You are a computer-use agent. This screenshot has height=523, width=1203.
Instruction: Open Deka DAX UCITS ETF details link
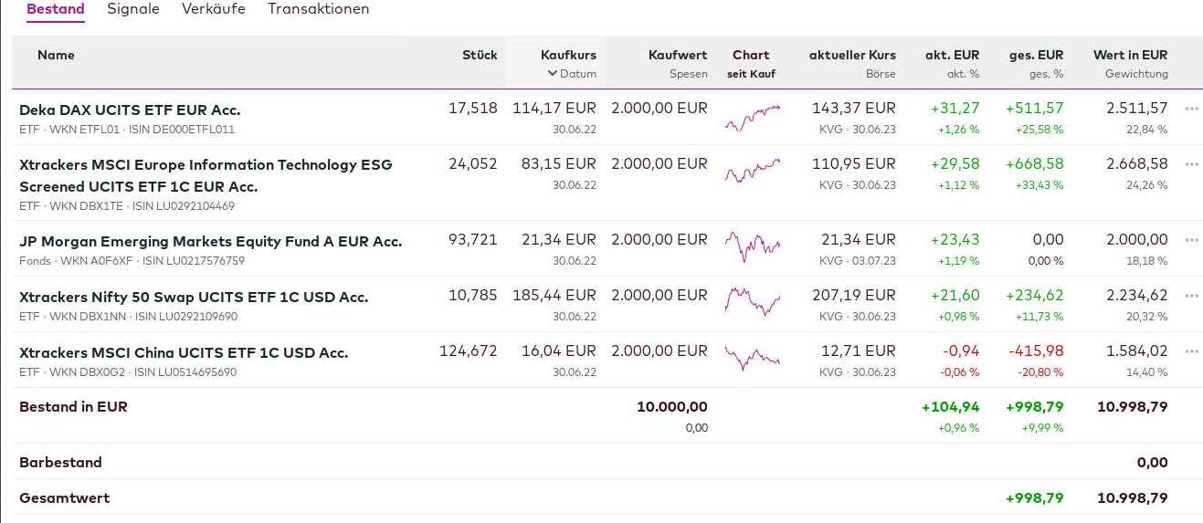click(130, 110)
